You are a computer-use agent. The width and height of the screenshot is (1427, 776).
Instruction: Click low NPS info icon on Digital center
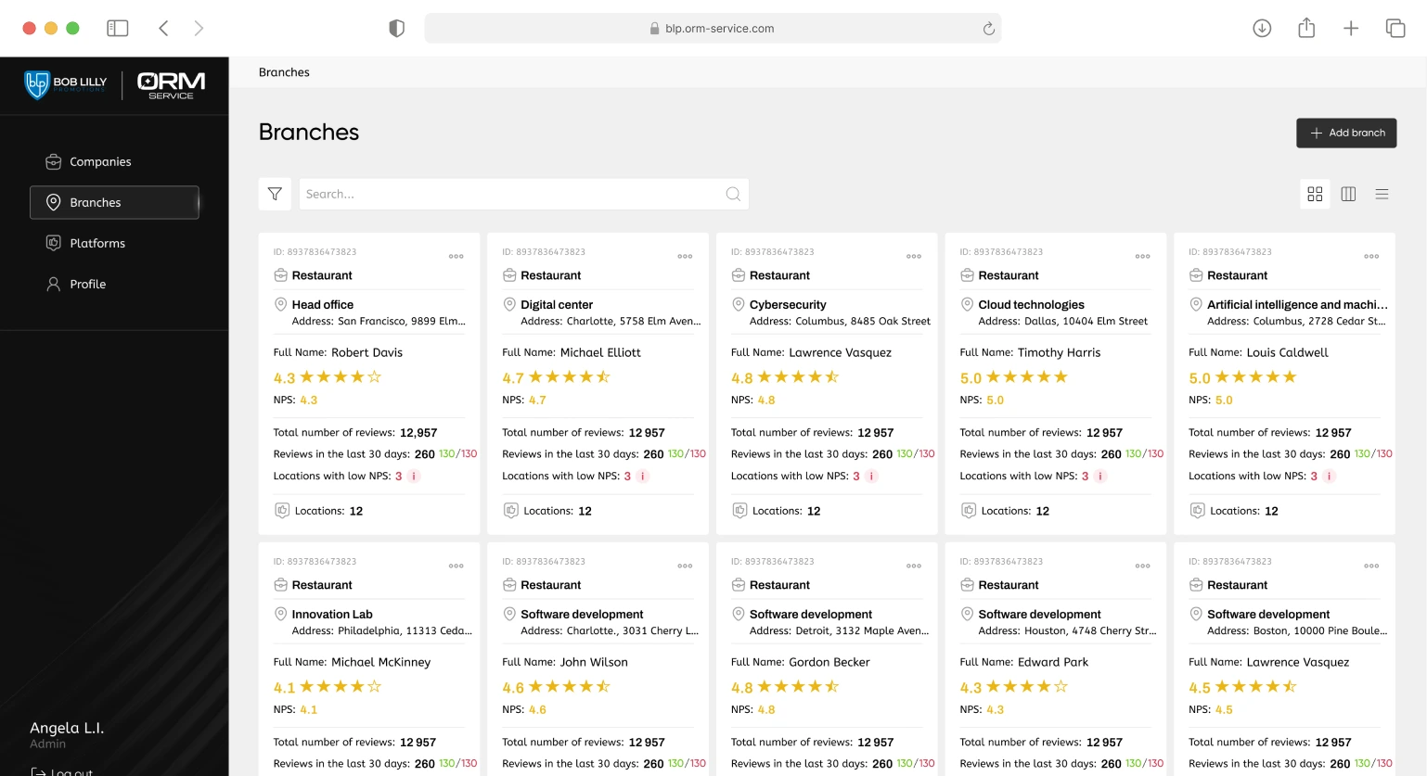point(643,477)
